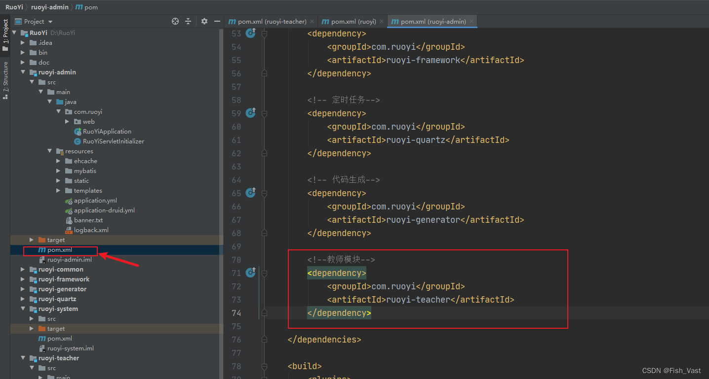This screenshot has height=379, width=709.
Task: Expand the ruoyi-generator module
Action: (x=23, y=289)
